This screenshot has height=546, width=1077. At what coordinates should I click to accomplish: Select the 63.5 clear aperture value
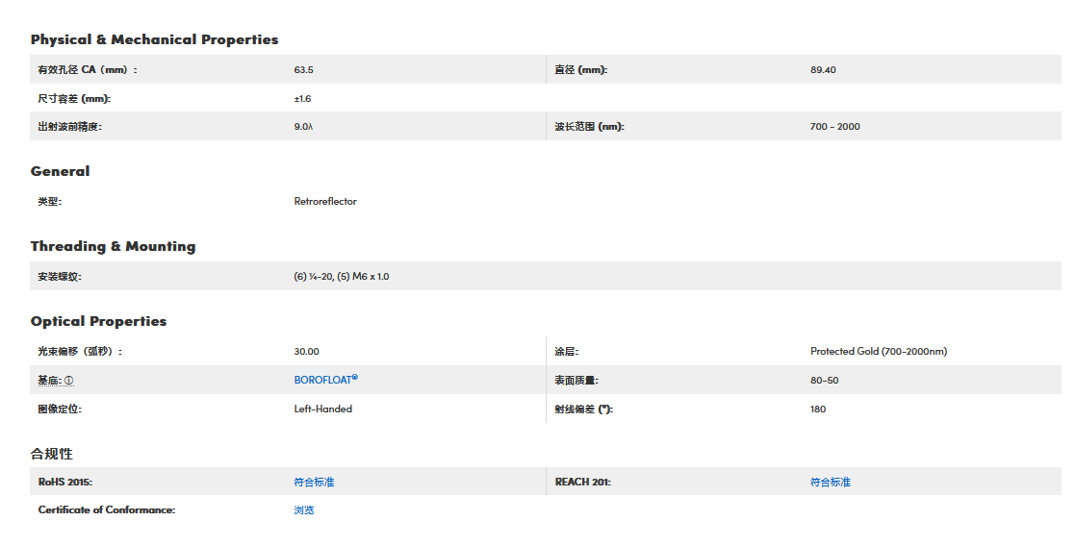click(x=303, y=70)
